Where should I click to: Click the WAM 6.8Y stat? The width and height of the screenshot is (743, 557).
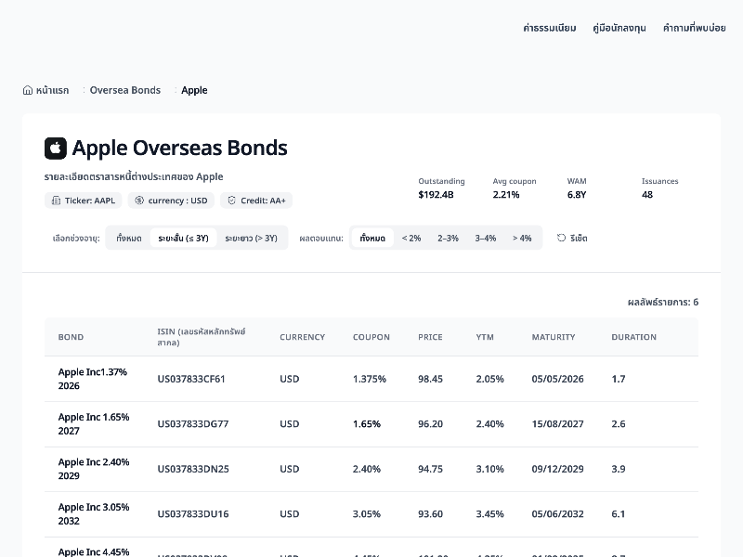577,188
